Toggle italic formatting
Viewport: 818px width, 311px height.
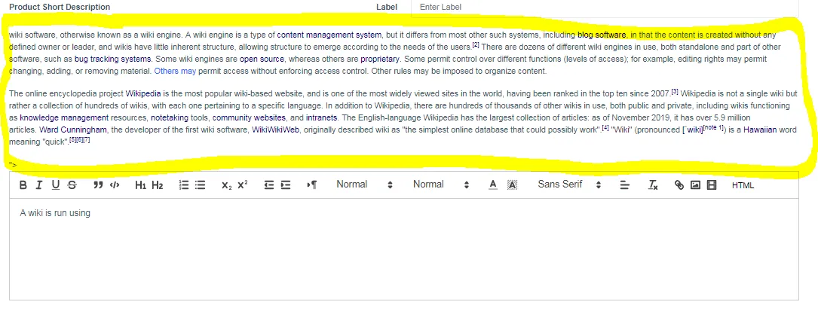click(x=38, y=185)
